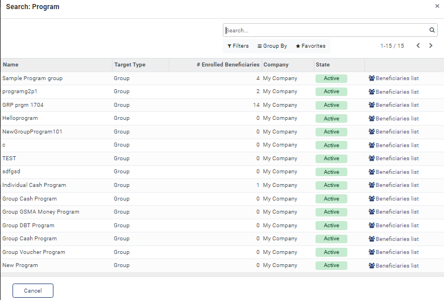Image resolution: width=444 pixels, height=300 pixels.
Task: Focus the Search input field
Action: tap(324, 31)
